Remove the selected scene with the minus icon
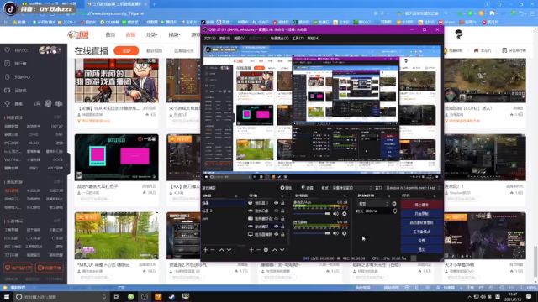 213,250
